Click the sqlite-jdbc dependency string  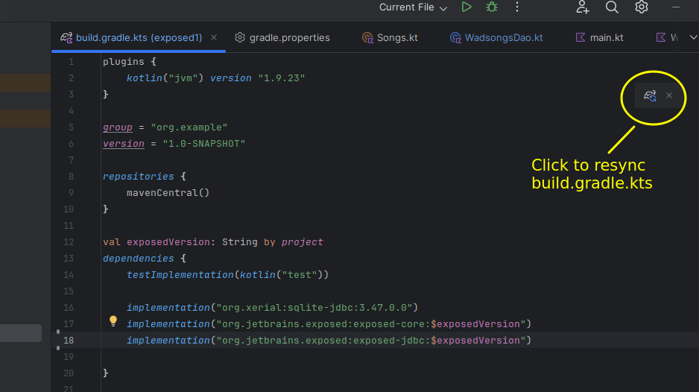tap(314, 308)
